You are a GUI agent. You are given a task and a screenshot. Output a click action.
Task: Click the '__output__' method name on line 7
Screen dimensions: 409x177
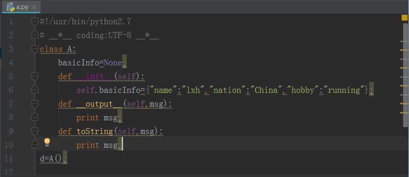(99, 104)
